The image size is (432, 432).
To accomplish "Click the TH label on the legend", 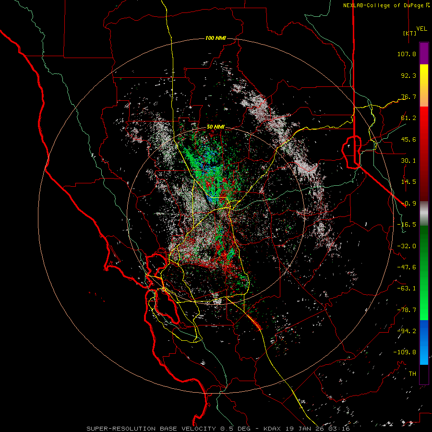I will (x=412, y=373).
